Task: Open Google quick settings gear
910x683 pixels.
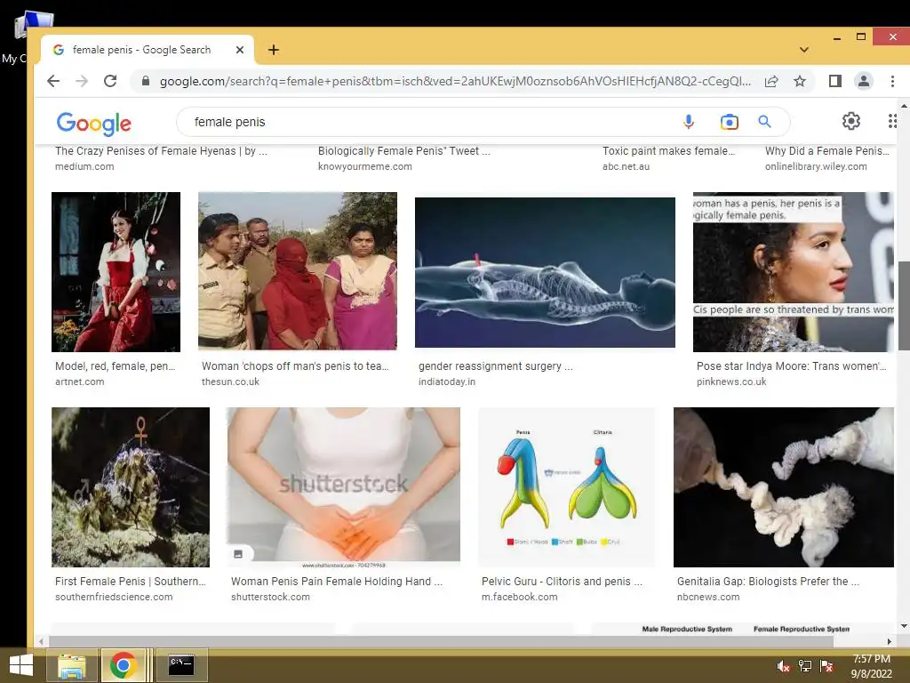Action: pyautogui.click(x=850, y=121)
